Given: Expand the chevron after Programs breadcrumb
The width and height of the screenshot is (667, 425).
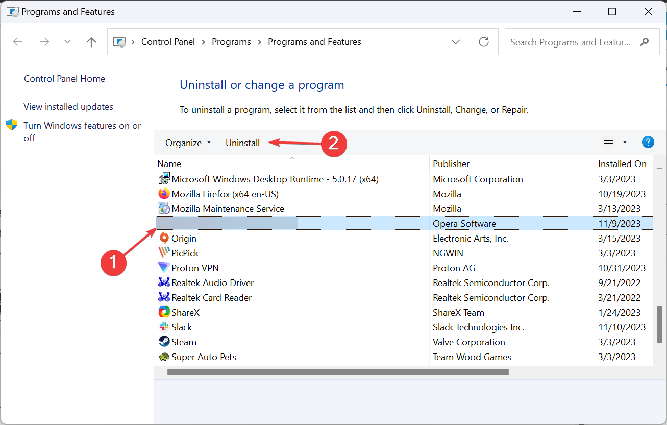Looking at the screenshot, I should coord(259,42).
